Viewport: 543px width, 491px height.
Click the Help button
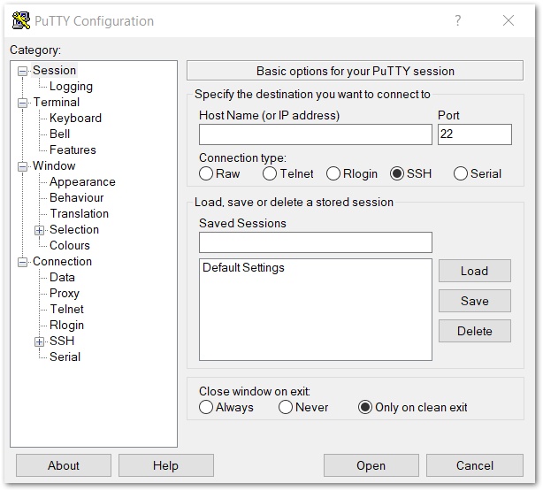click(x=166, y=465)
